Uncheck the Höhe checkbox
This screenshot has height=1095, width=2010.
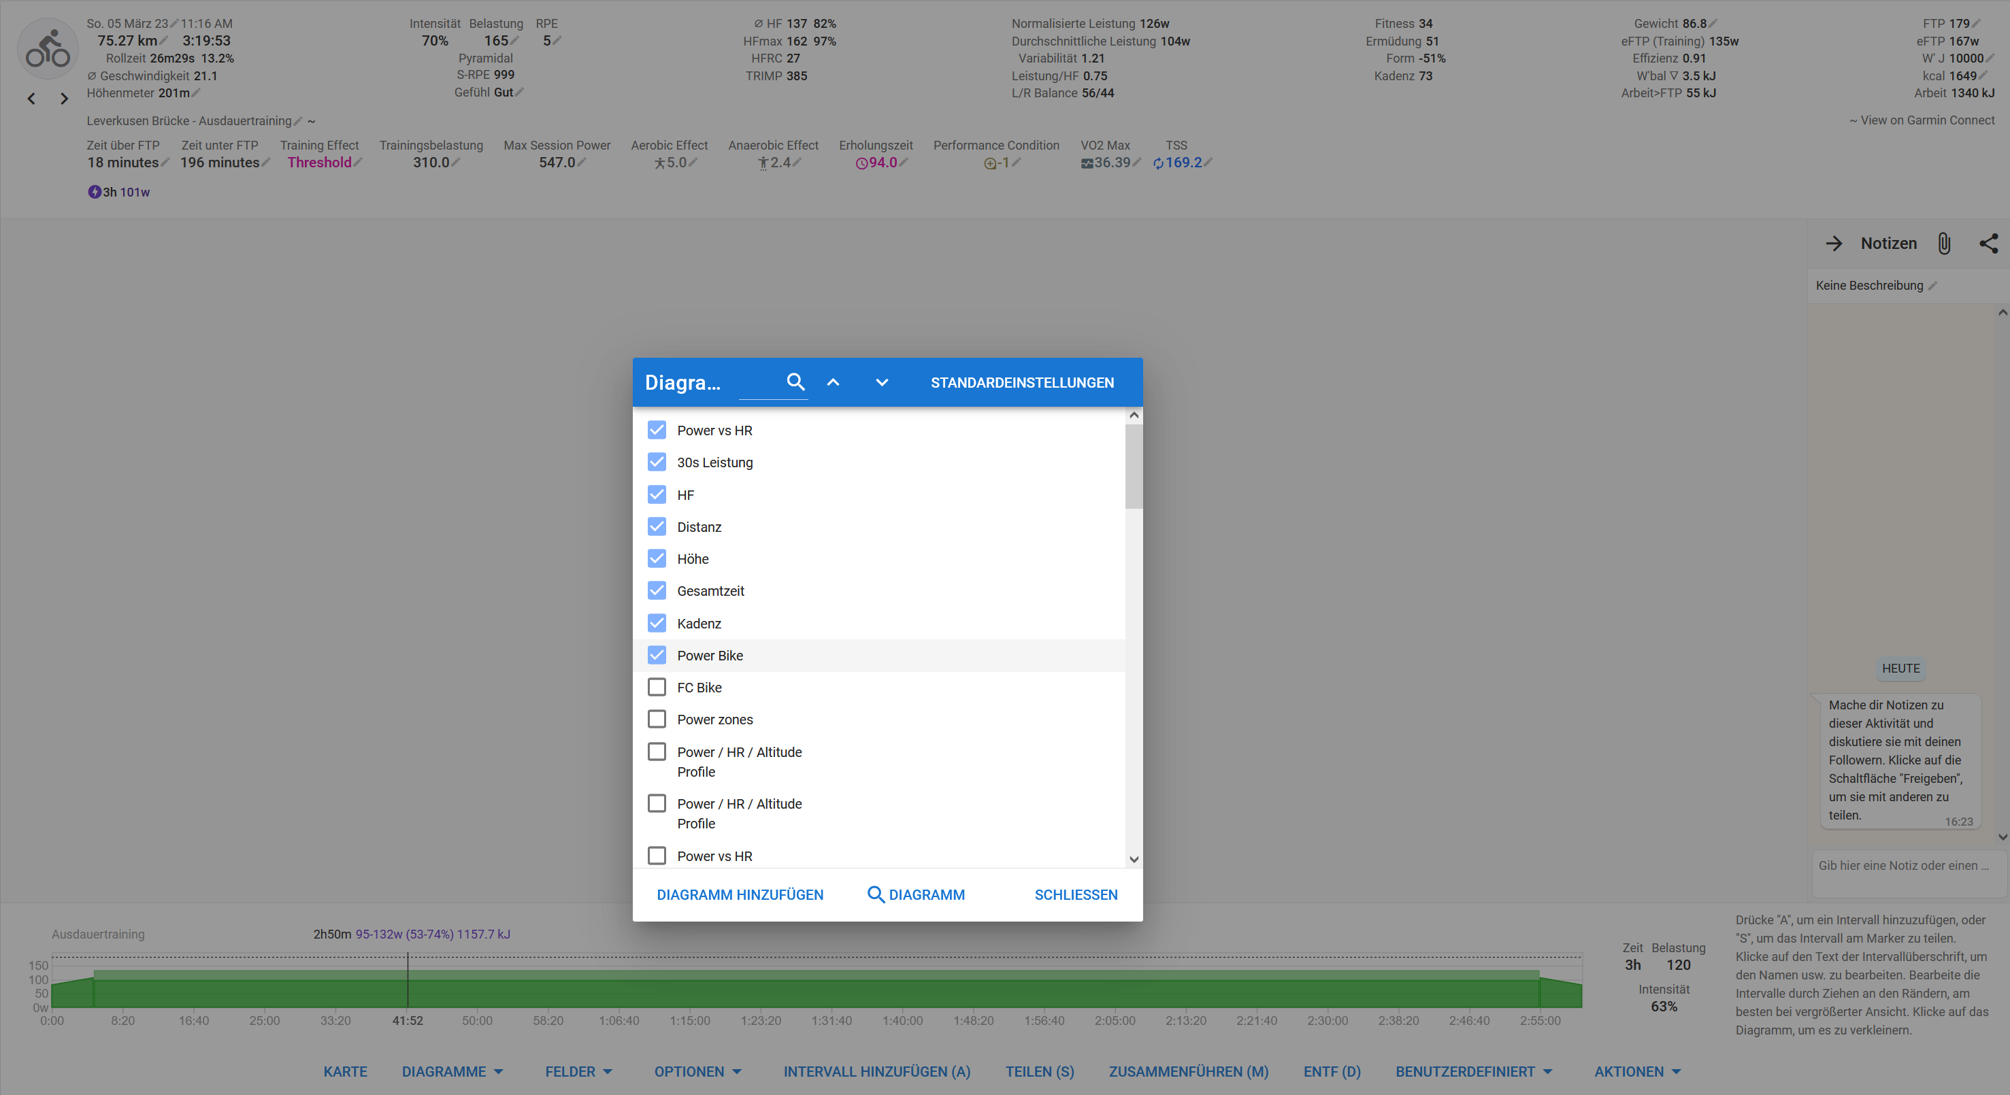click(x=657, y=558)
